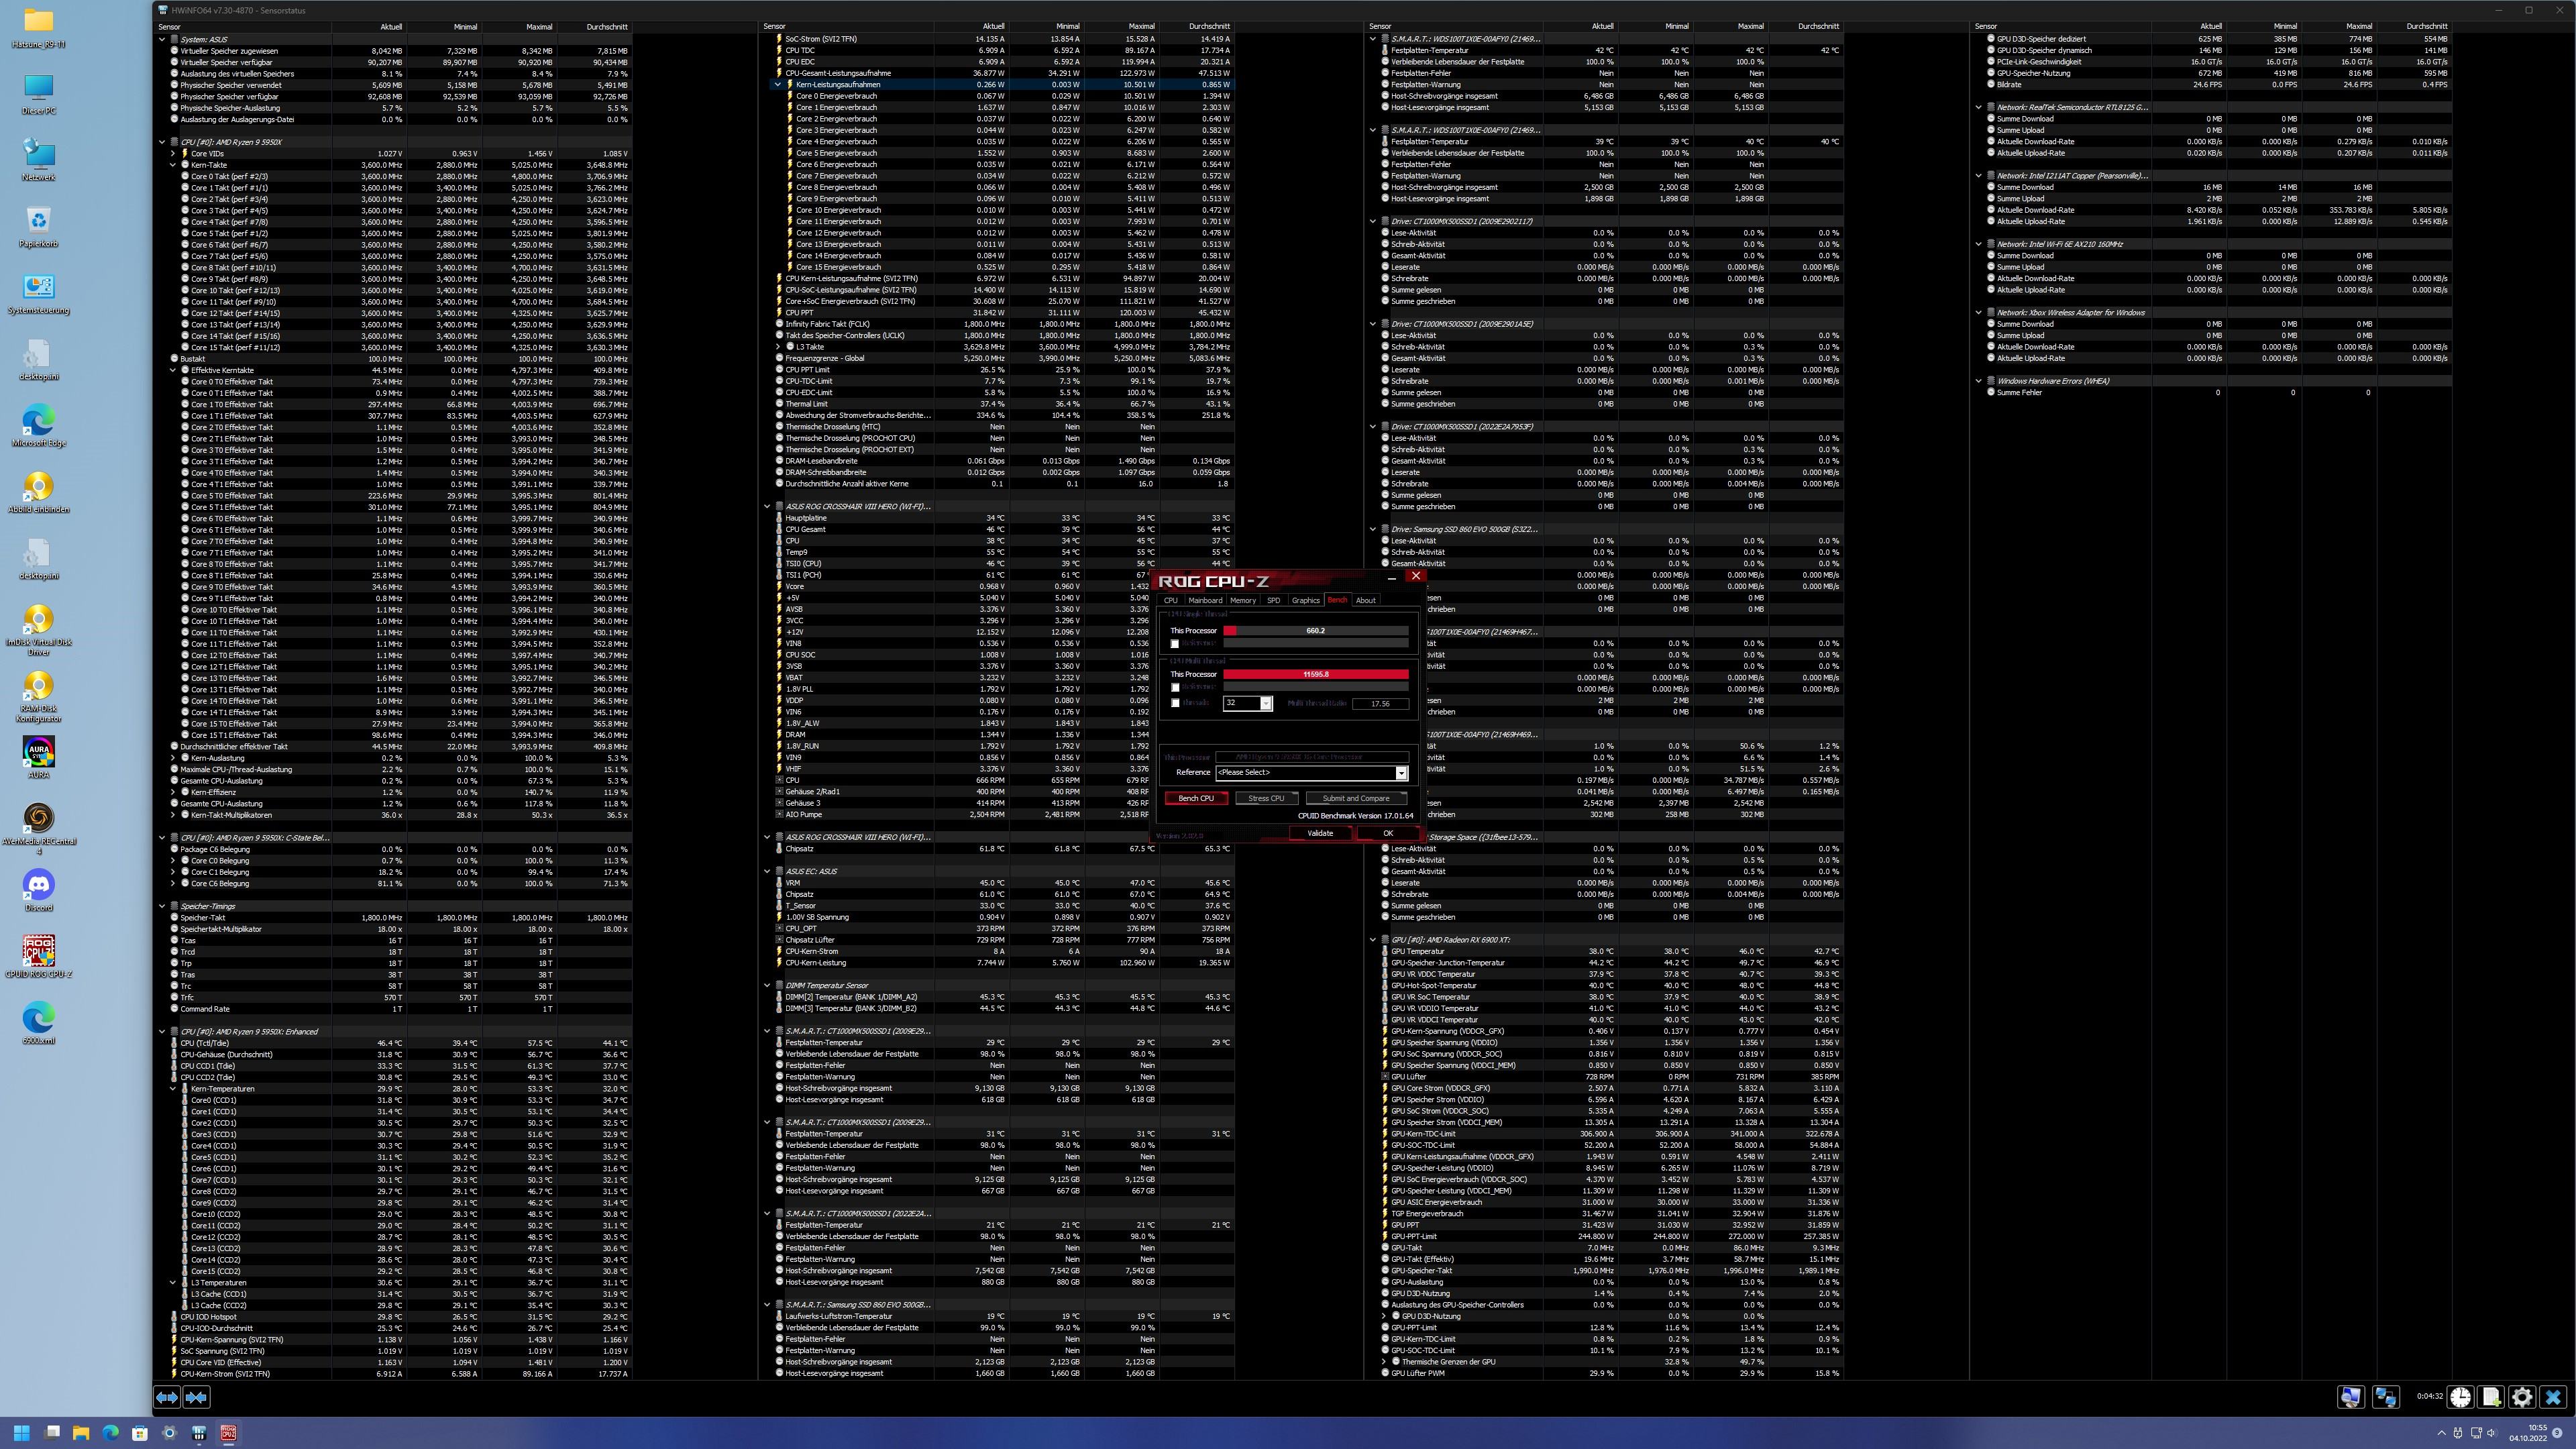The image size is (2576, 1449).
Task: Enable the Threads checkbox in CPU-Z
Action: pyautogui.click(x=1175, y=703)
